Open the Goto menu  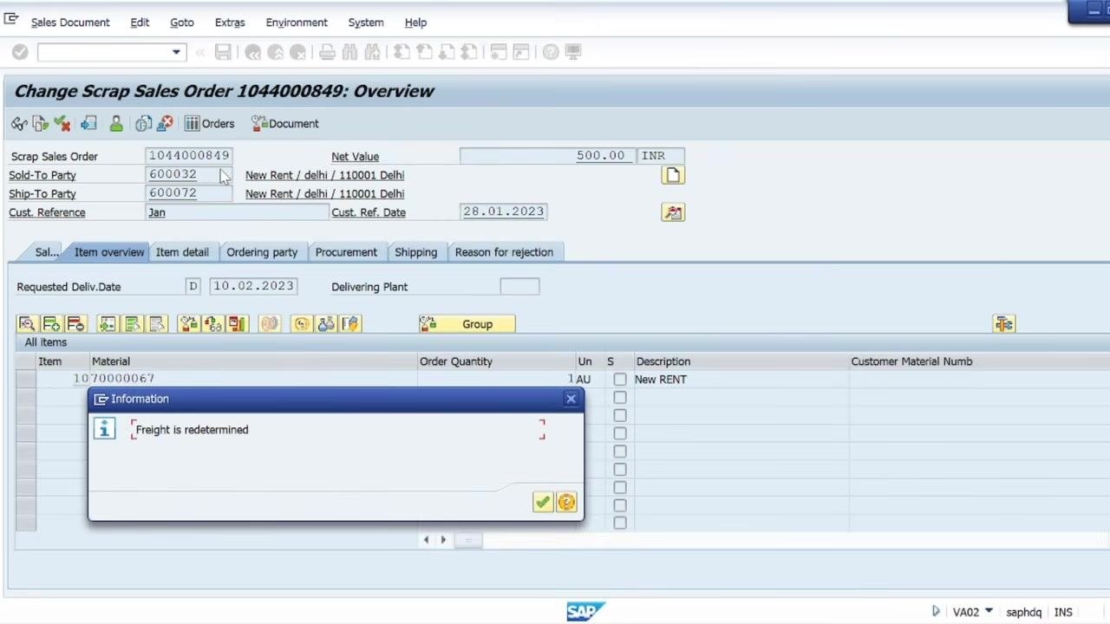(182, 23)
